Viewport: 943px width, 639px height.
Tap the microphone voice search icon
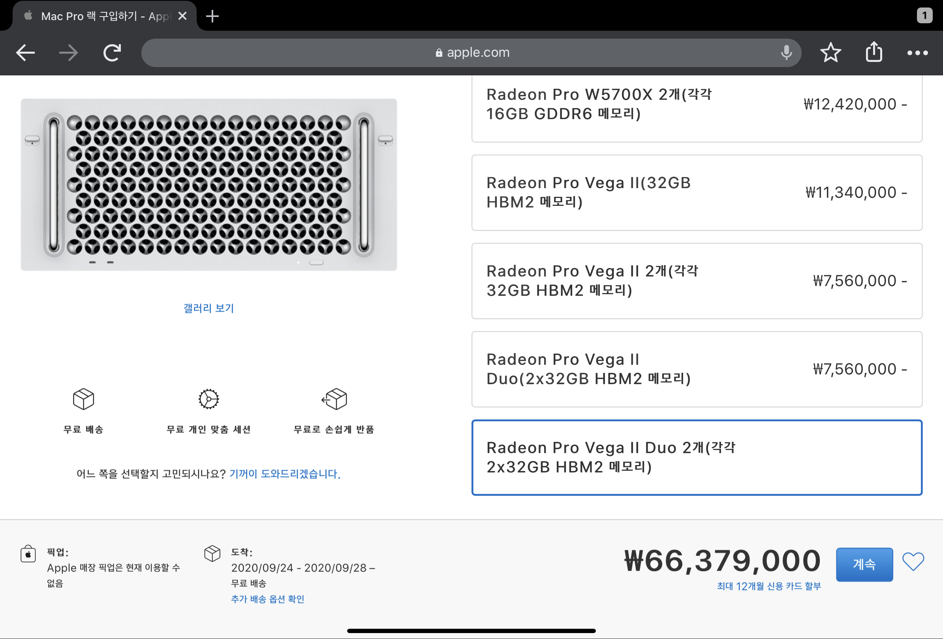click(x=786, y=53)
